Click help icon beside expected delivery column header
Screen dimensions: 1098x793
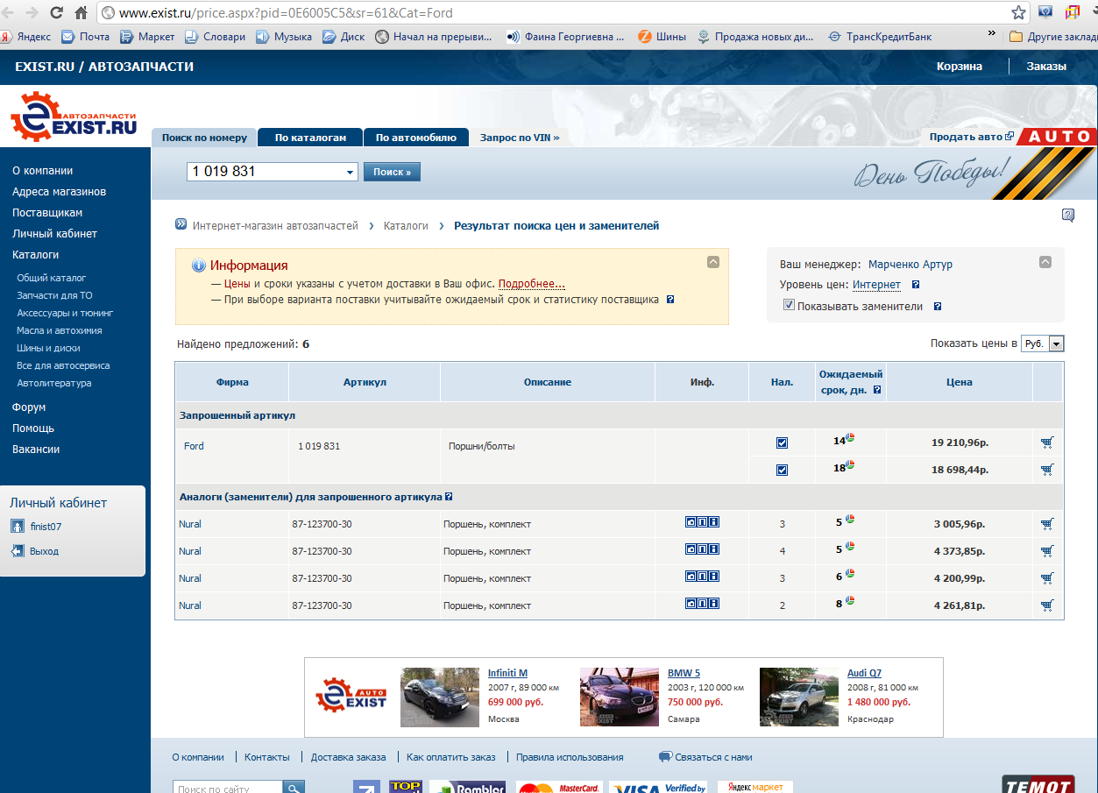click(877, 390)
